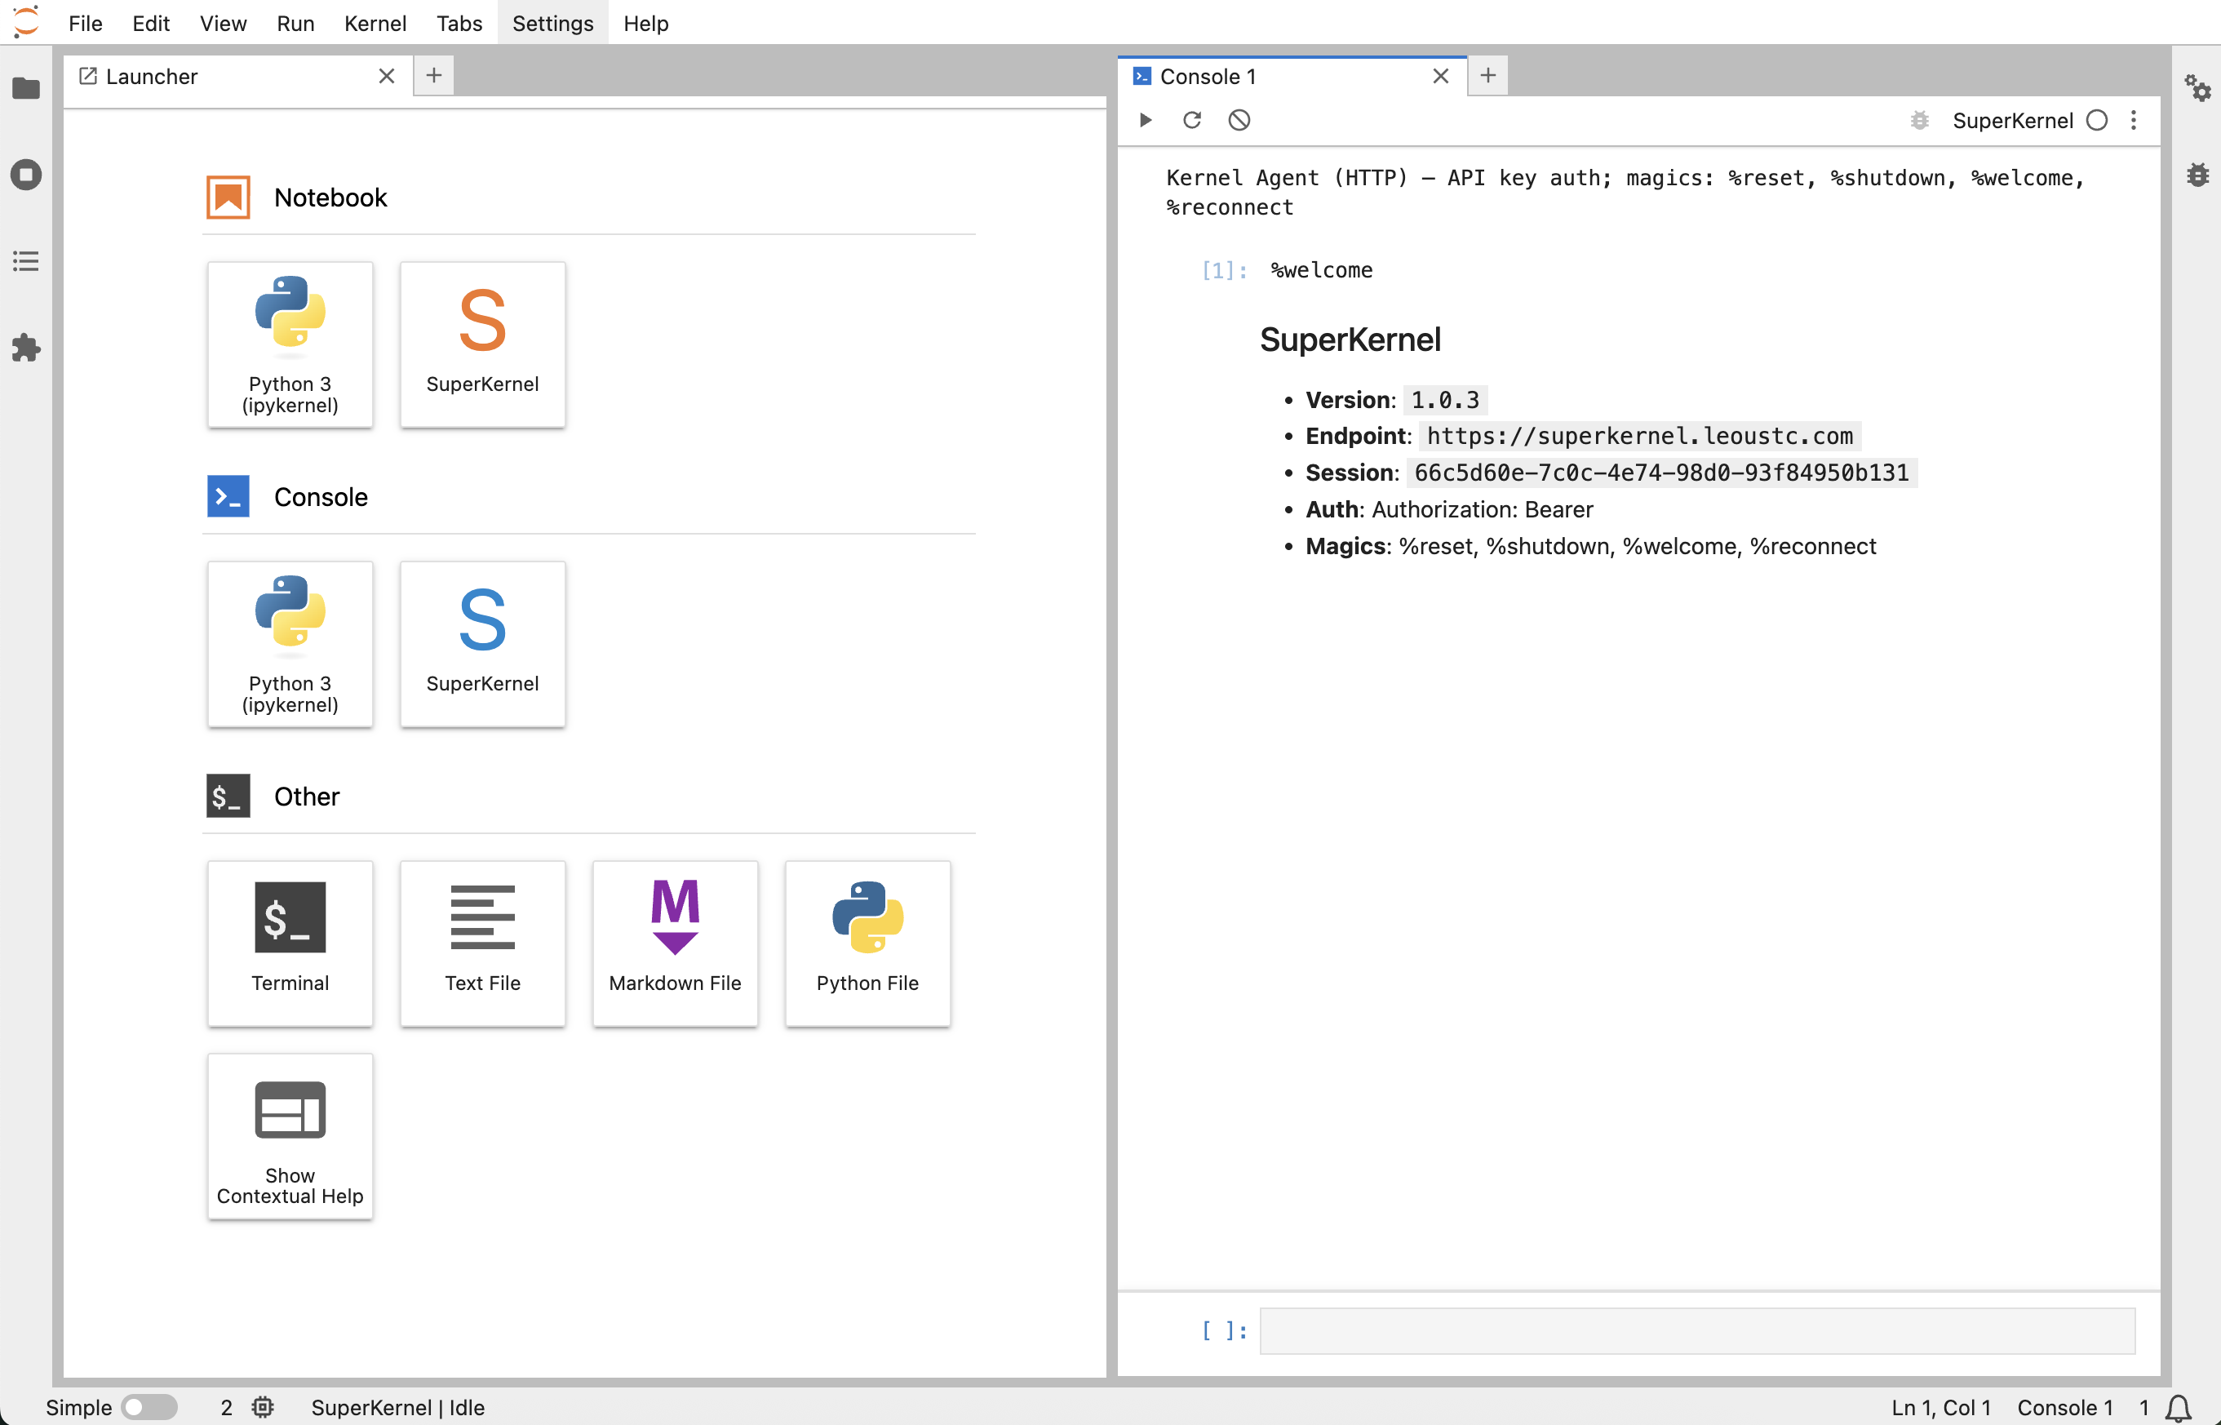Open the Settings menu
This screenshot has width=2221, height=1425.
click(x=552, y=23)
